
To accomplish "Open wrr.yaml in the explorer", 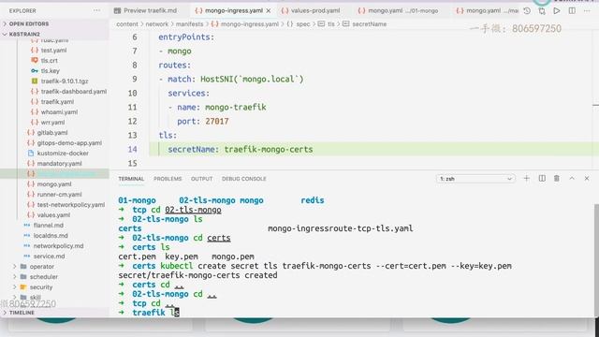I will click(52, 123).
